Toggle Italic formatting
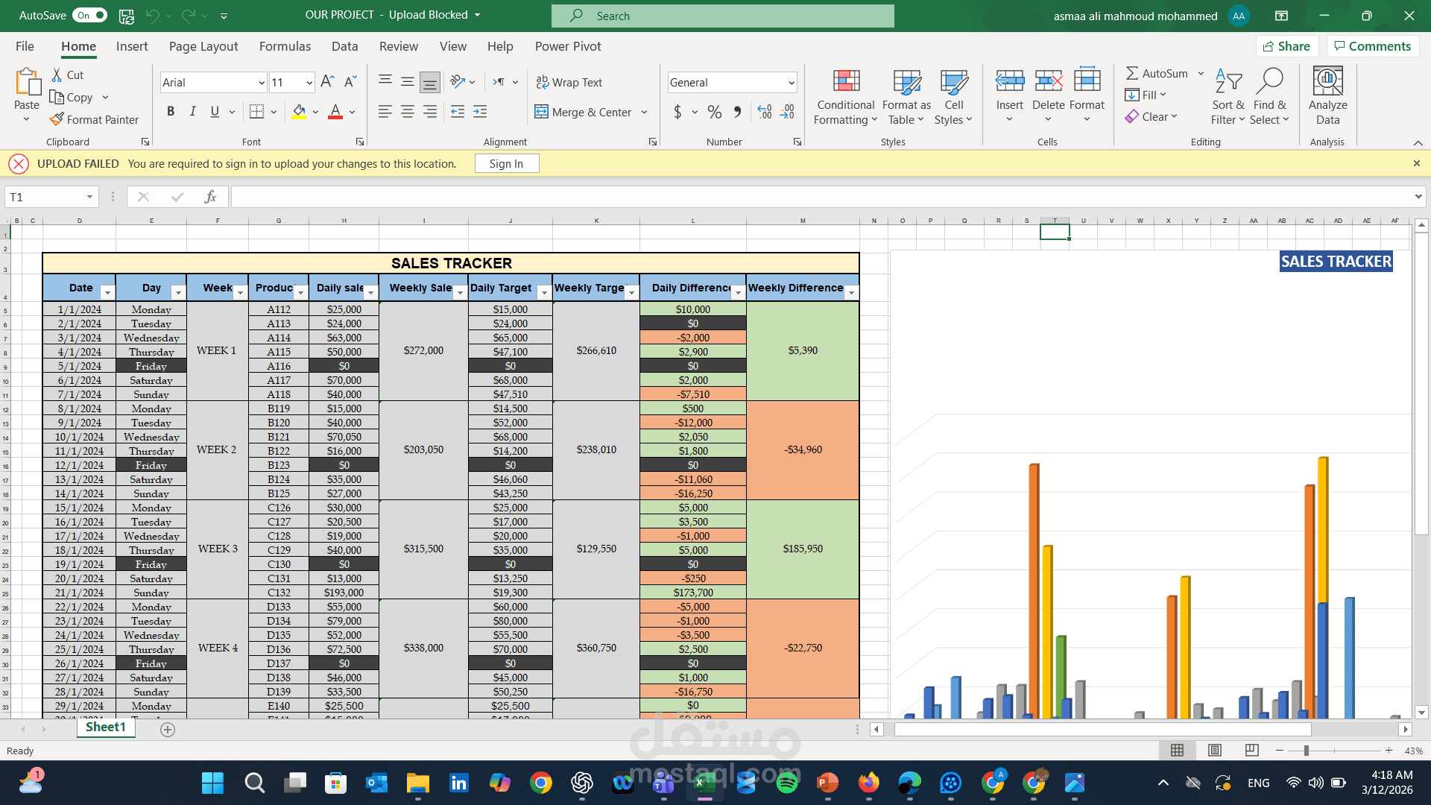The width and height of the screenshot is (1431, 805). (193, 112)
